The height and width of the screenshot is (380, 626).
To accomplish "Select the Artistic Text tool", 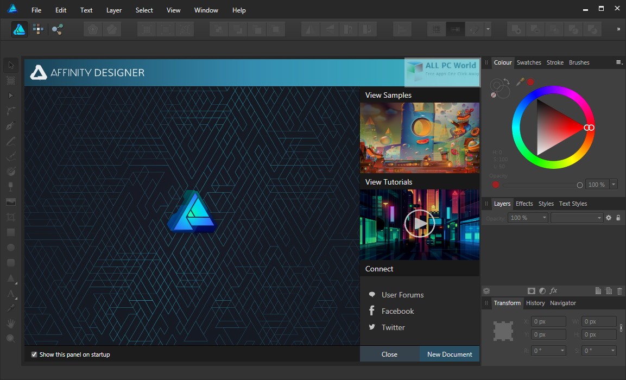I will coord(11,294).
